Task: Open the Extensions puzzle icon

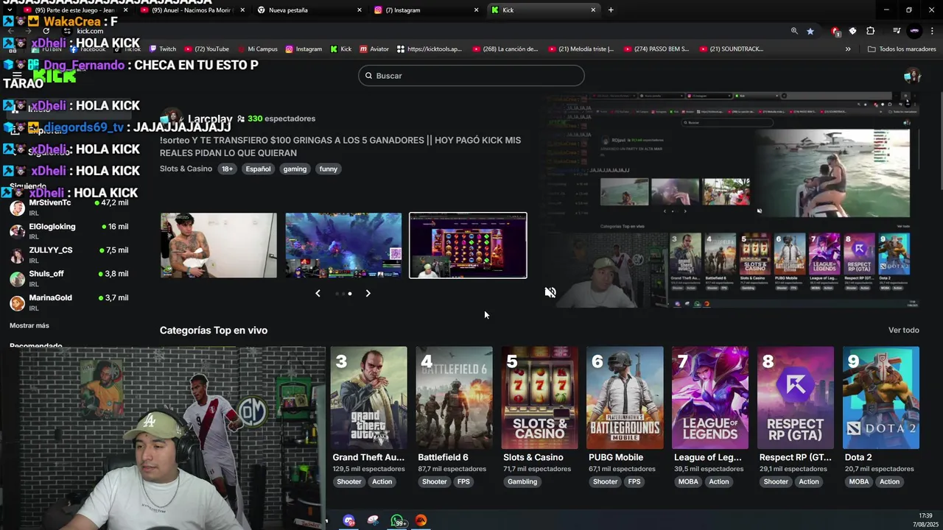Action: point(871,31)
